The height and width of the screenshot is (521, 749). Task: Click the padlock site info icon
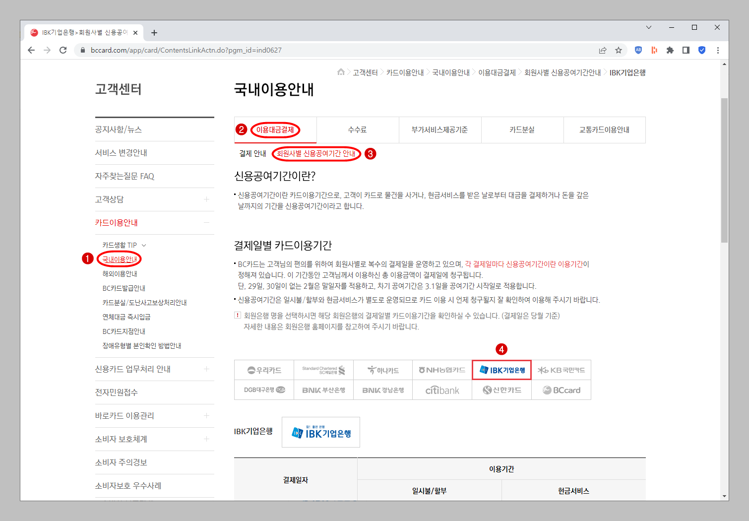pyautogui.click(x=82, y=50)
